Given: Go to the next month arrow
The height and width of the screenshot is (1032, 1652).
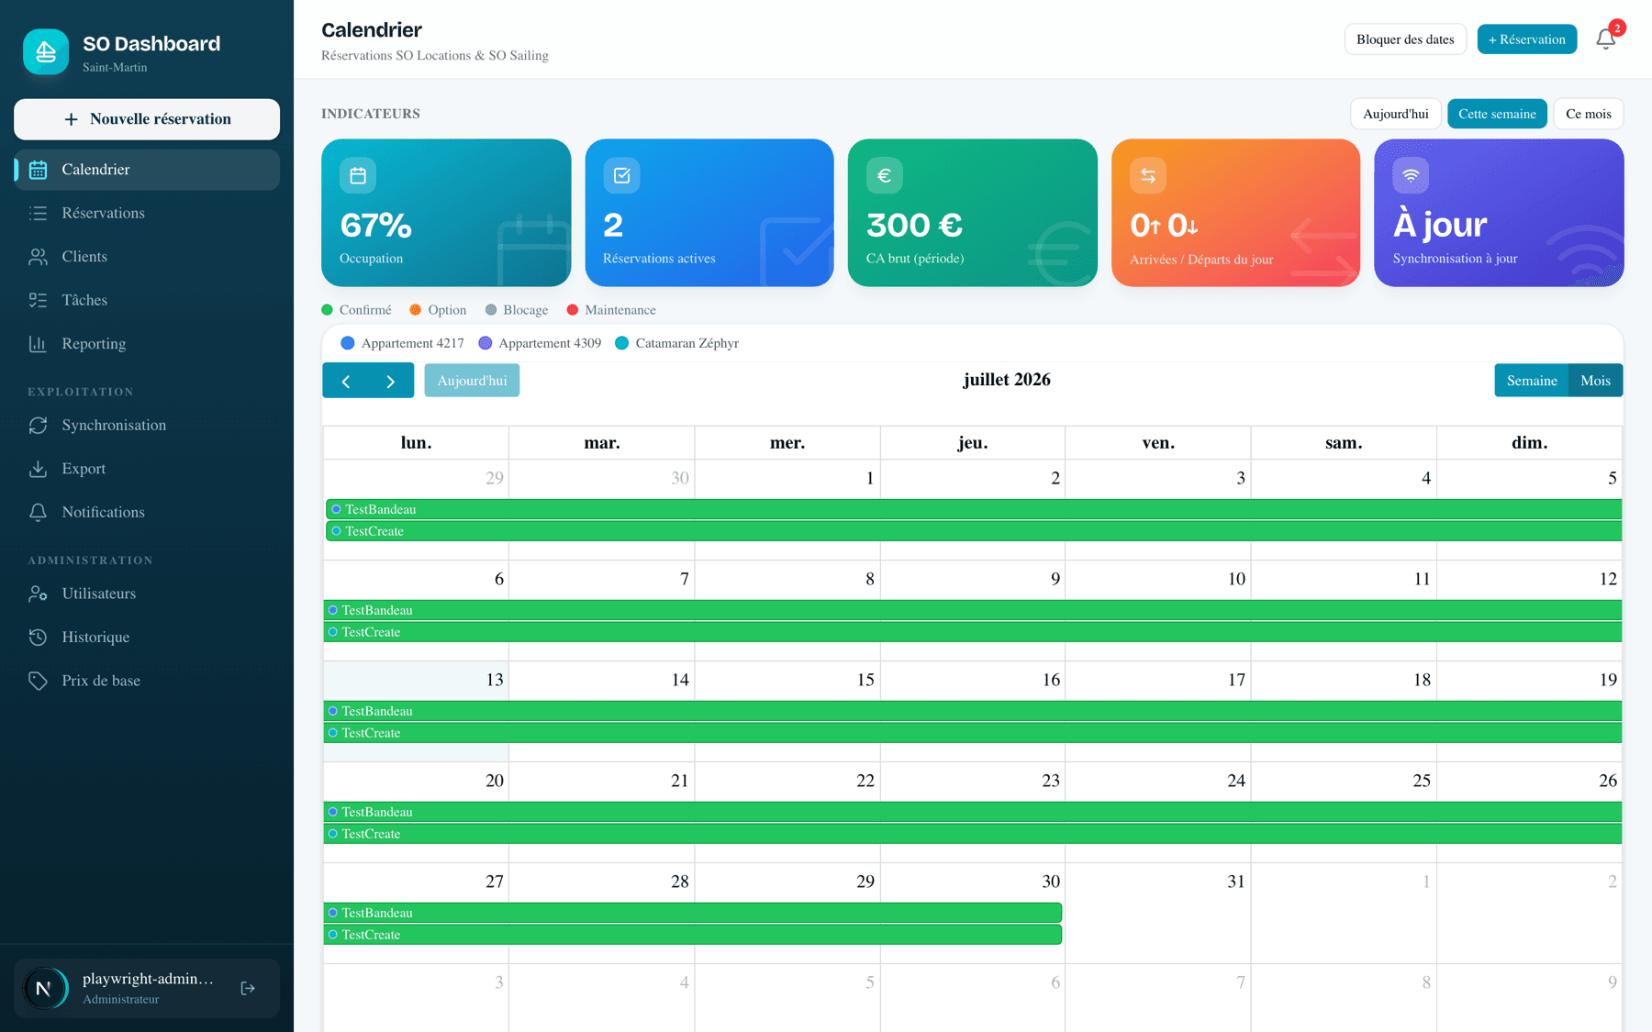Looking at the screenshot, I should click(391, 381).
